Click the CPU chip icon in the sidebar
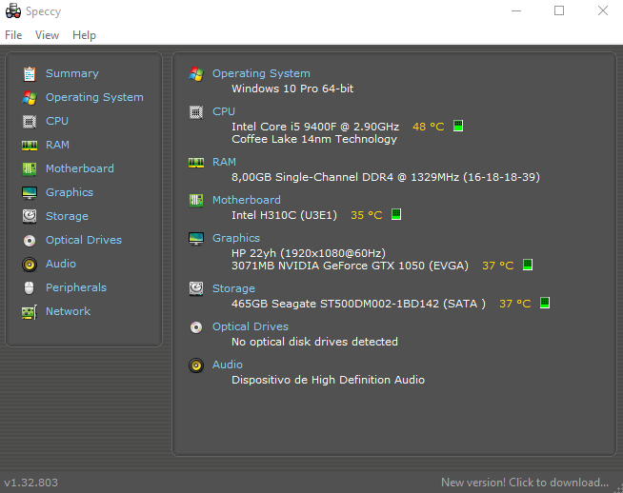 [x=29, y=121]
